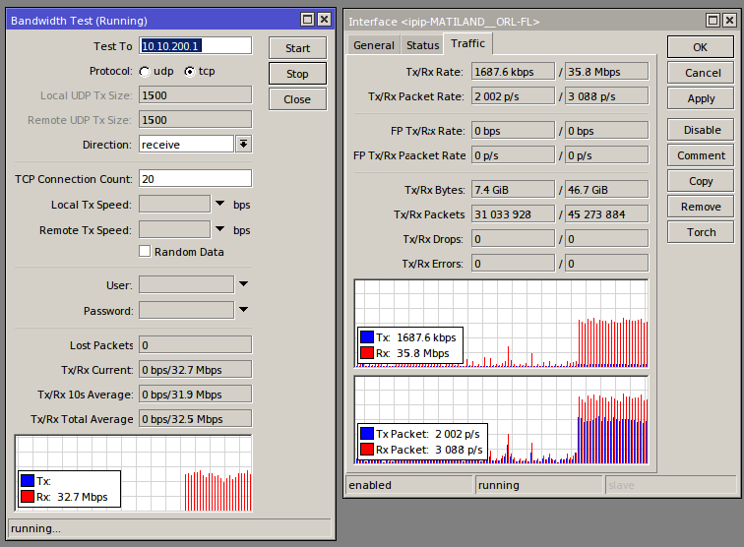Switch to the Status tab
This screenshot has height=547, width=744.
point(422,45)
